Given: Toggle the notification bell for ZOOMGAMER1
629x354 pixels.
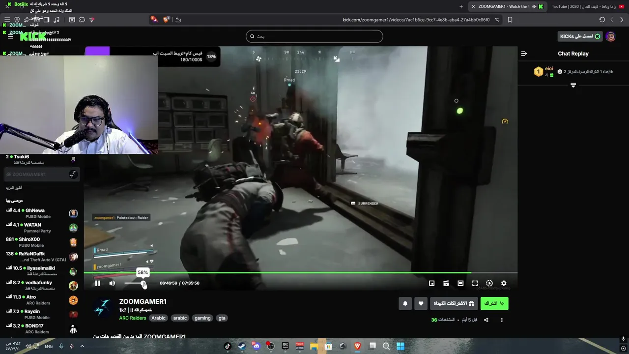Looking at the screenshot, I should [405, 303].
